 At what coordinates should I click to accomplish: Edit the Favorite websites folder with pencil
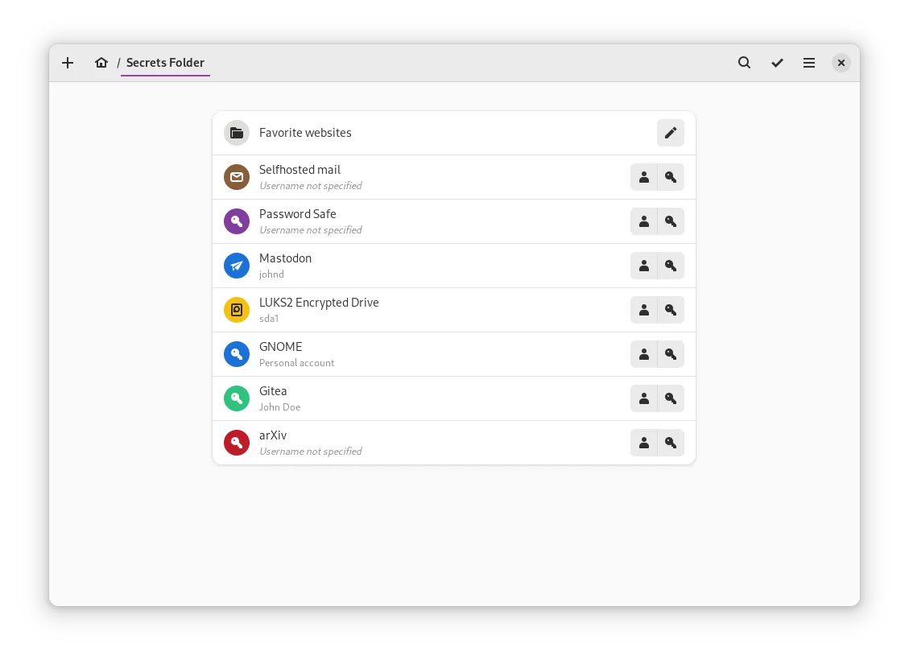click(x=671, y=133)
